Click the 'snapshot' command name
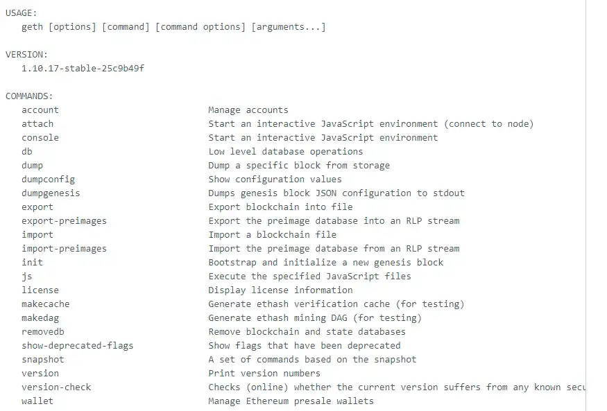The width and height of the screenshot is (607, 411). point(43,359)
